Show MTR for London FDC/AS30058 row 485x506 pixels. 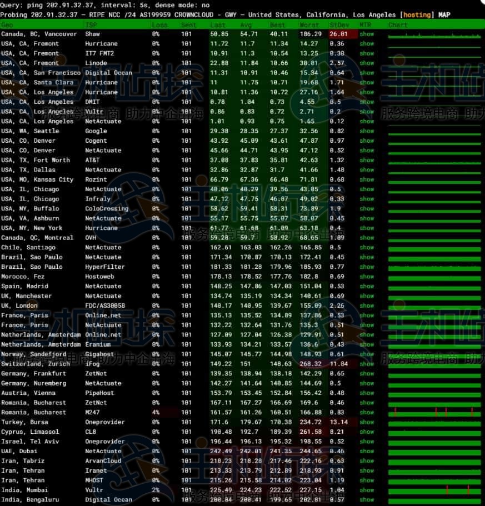tap(367, 306)
